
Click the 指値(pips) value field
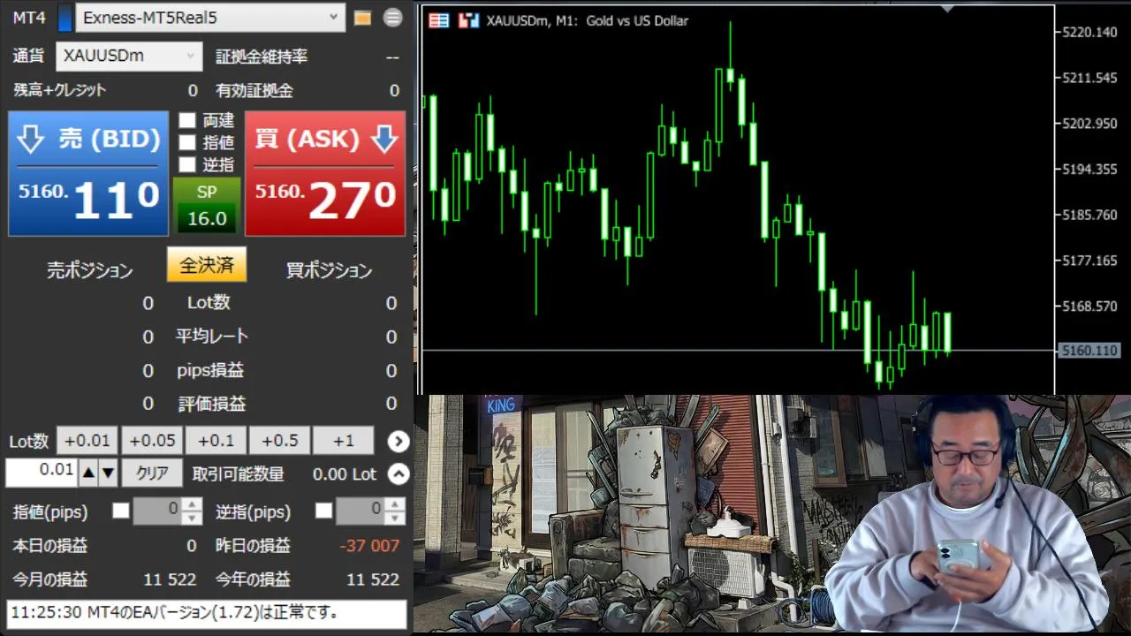tap(157, 511)
